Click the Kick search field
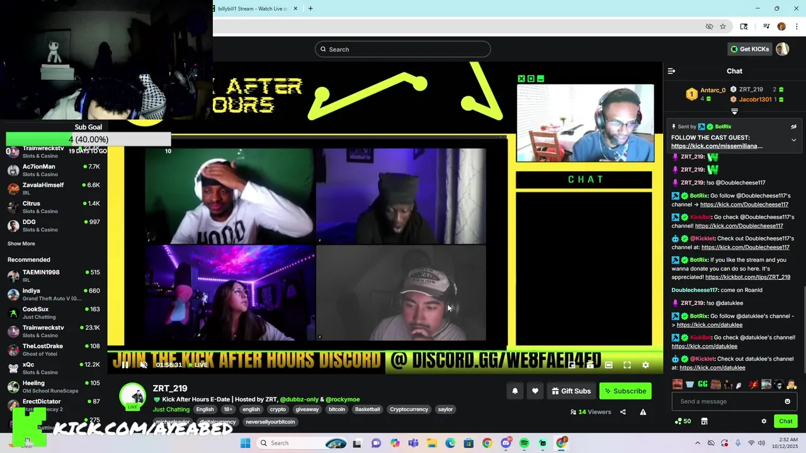The width and height of the screenshot is (806, 453). (402, 49)
